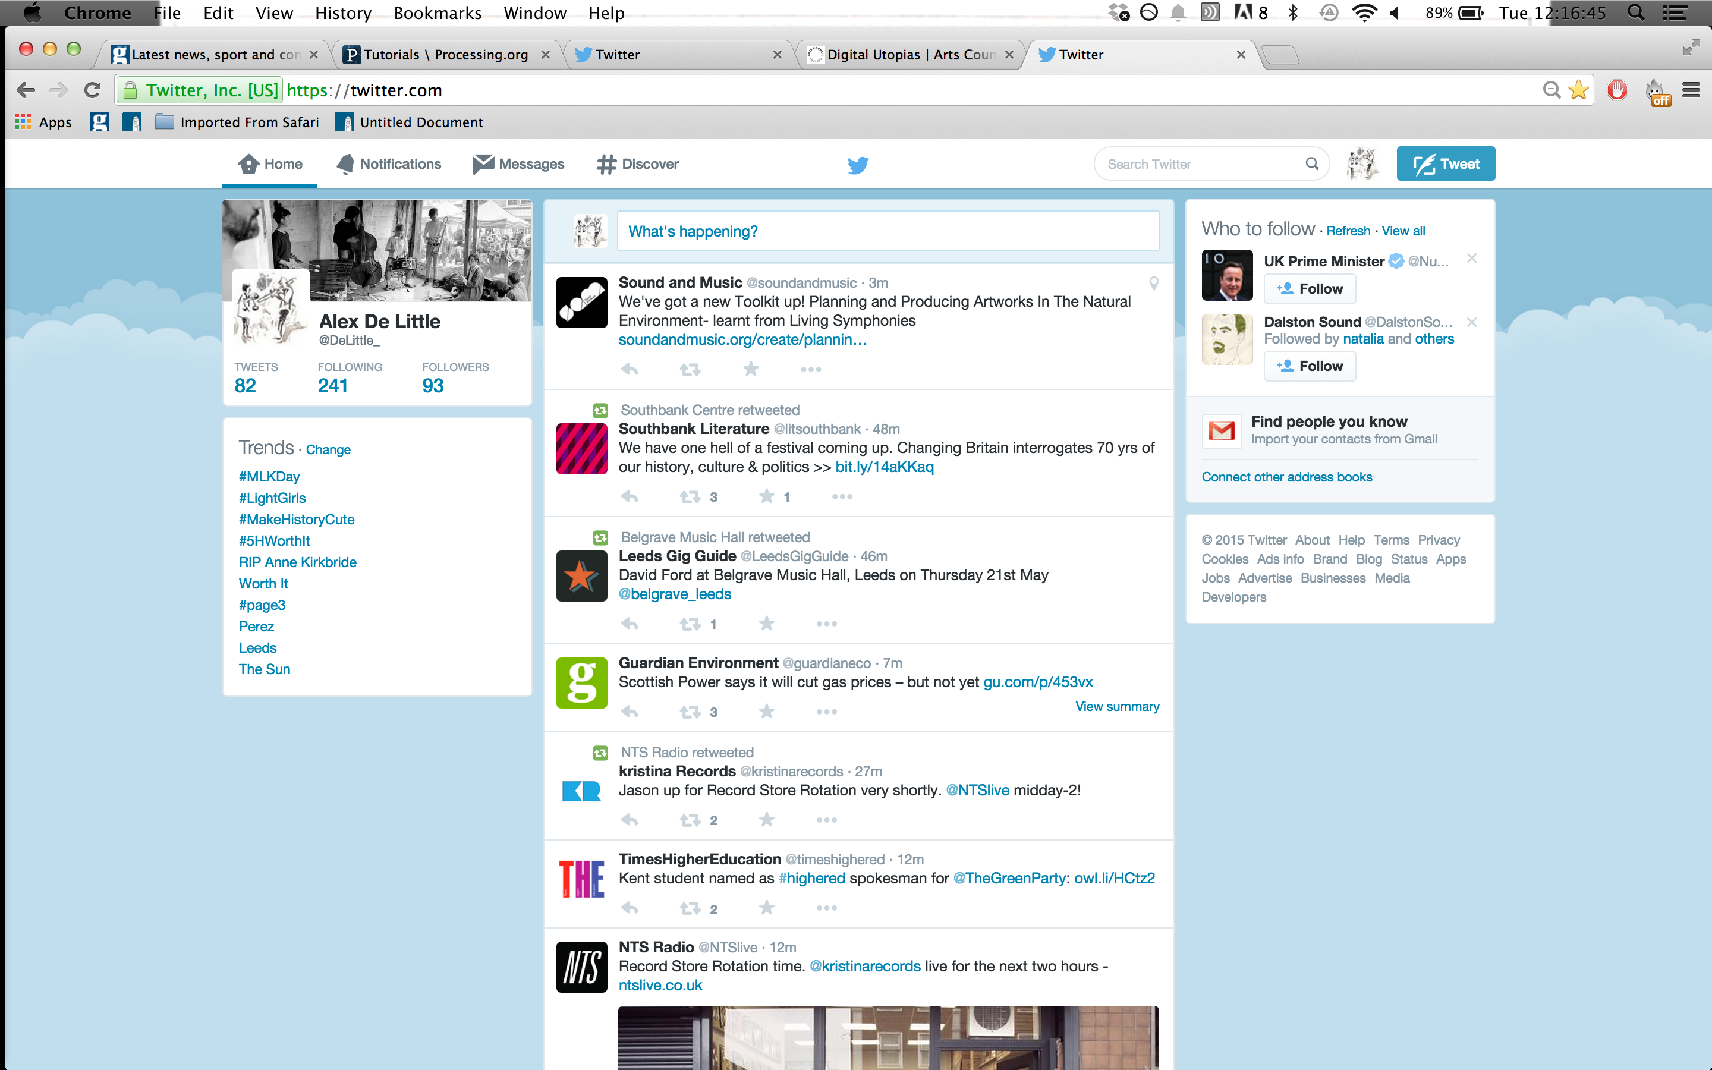Reply to the TimesHigherEducation tweet
The height and width of the screenshot is (1070, 1712).
tap(630, 907)
